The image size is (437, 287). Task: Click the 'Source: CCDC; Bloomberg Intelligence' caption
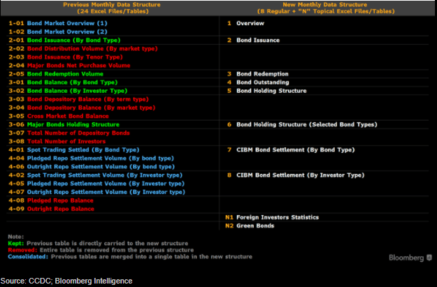66,281
